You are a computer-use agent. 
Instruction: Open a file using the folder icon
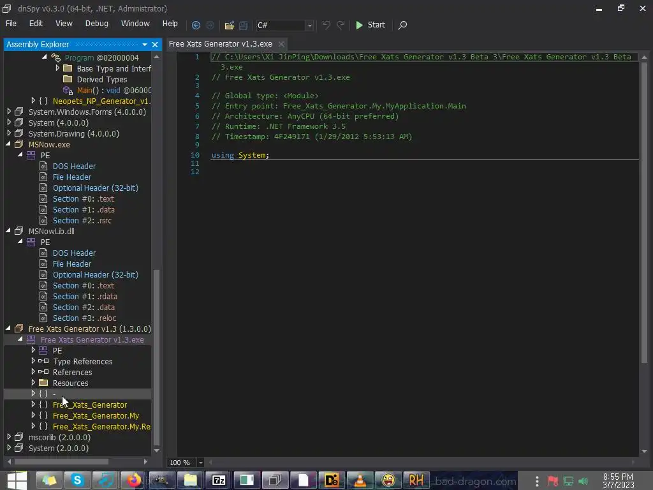pos(229,26)
